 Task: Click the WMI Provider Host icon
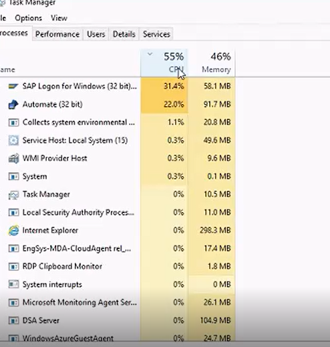[x=13, y=158]
